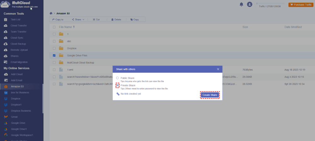The width and height of the screenshot is (315, 141).
Task: Open Cloud Sync menu entry
Action: [17, 38]
